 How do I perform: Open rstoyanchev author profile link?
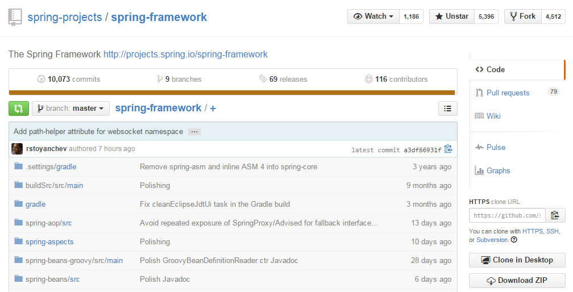47,148
